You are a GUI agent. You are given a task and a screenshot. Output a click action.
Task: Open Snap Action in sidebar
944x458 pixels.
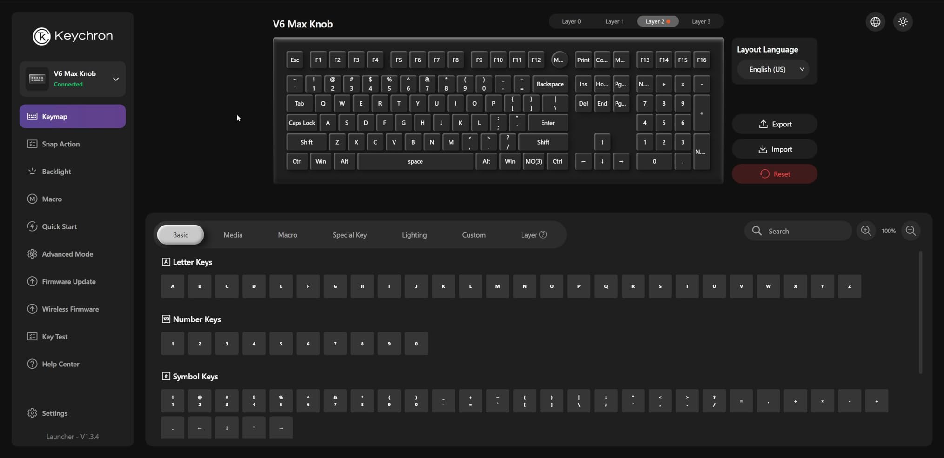(73, 144)
